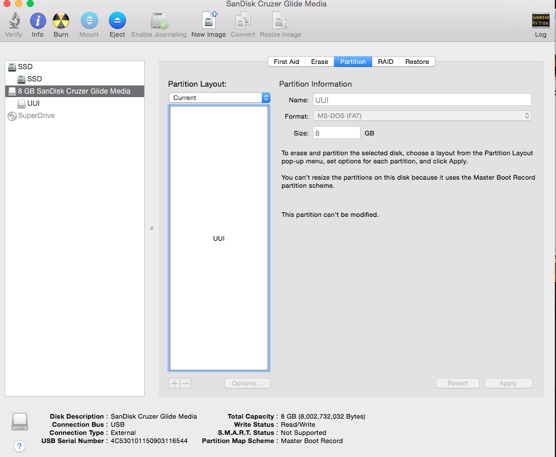This screenshot has width=556, height=457.
Task: Click the Convert toolbar icon
Action: (x=243, y=20)
